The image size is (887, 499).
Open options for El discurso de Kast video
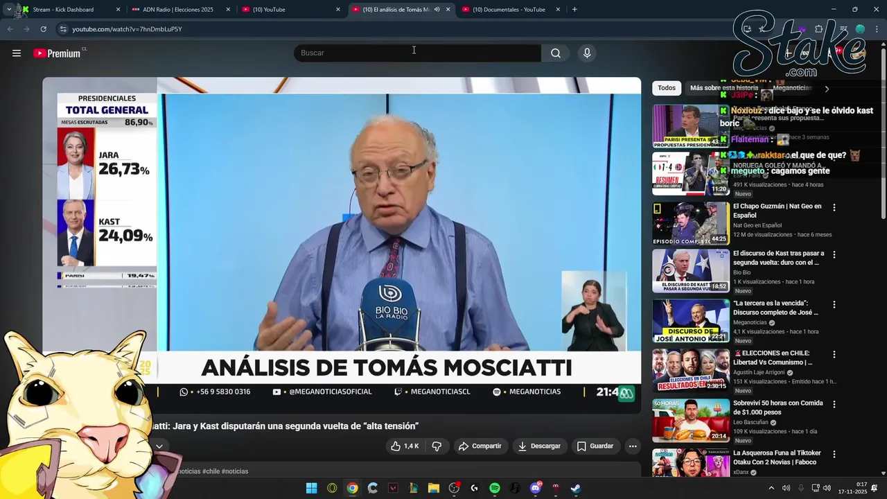[834, 254]
